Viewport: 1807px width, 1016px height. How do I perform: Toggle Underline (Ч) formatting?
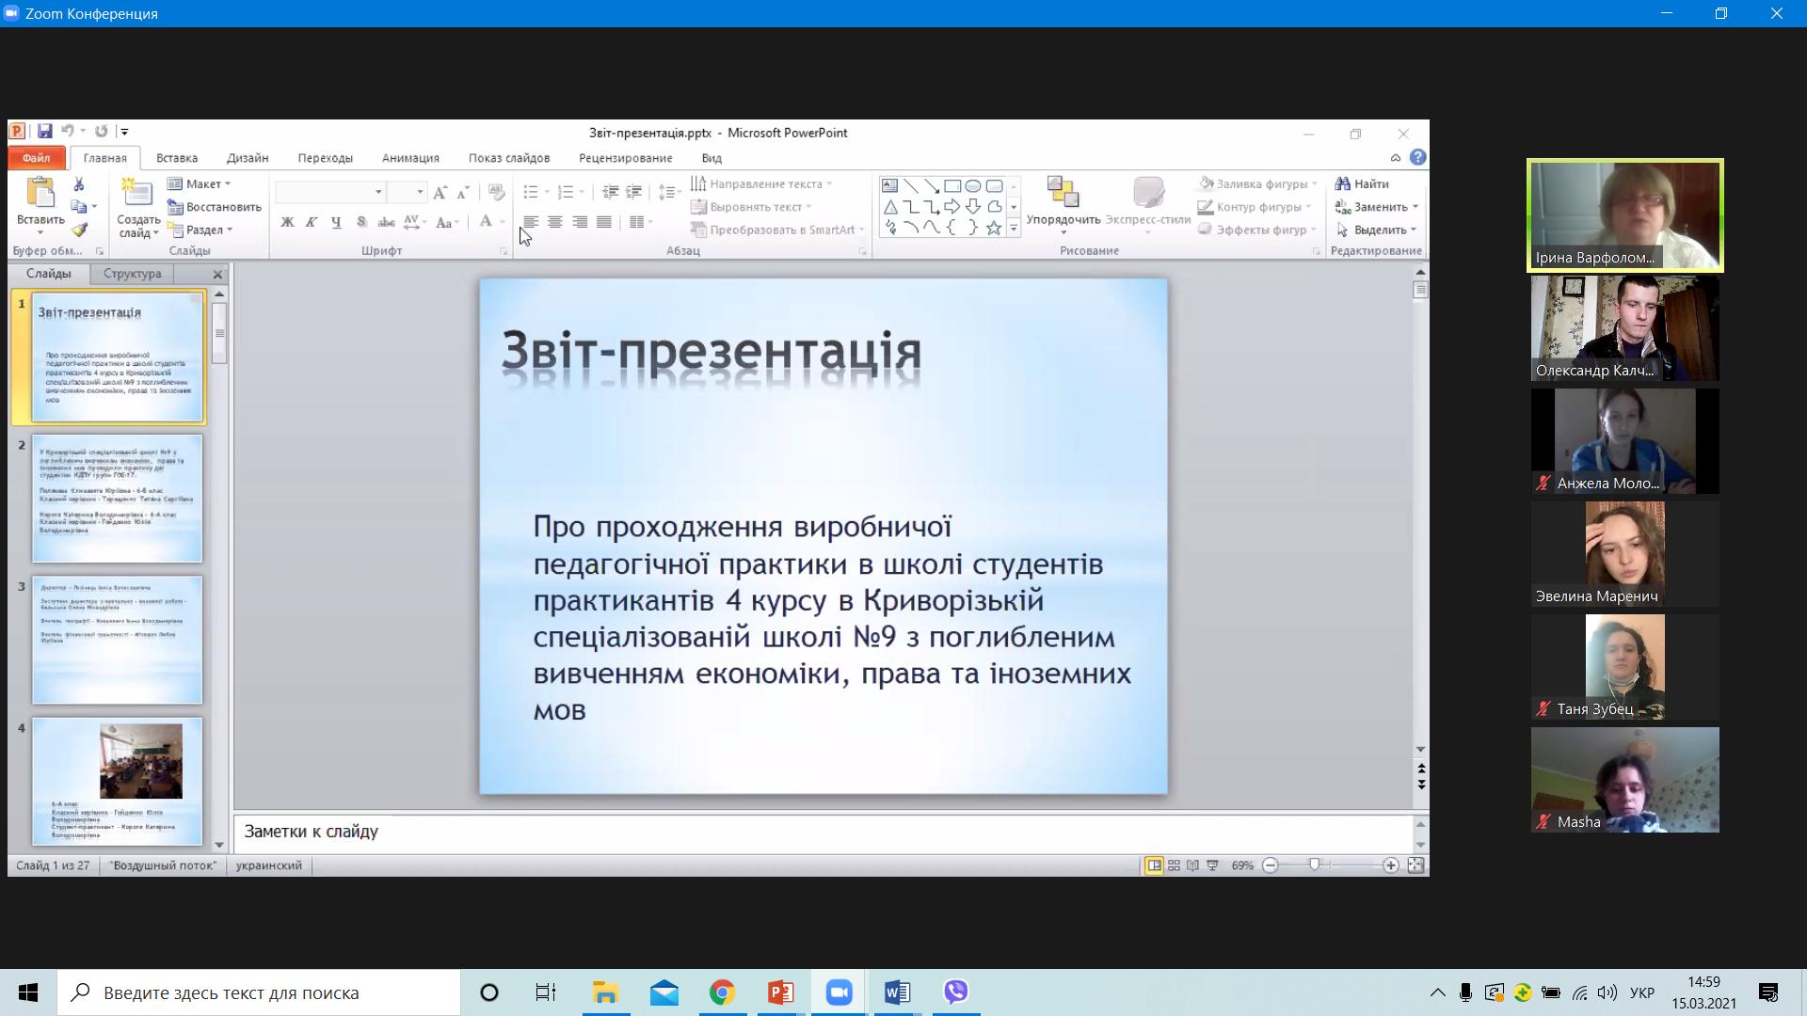click(336, 222)
